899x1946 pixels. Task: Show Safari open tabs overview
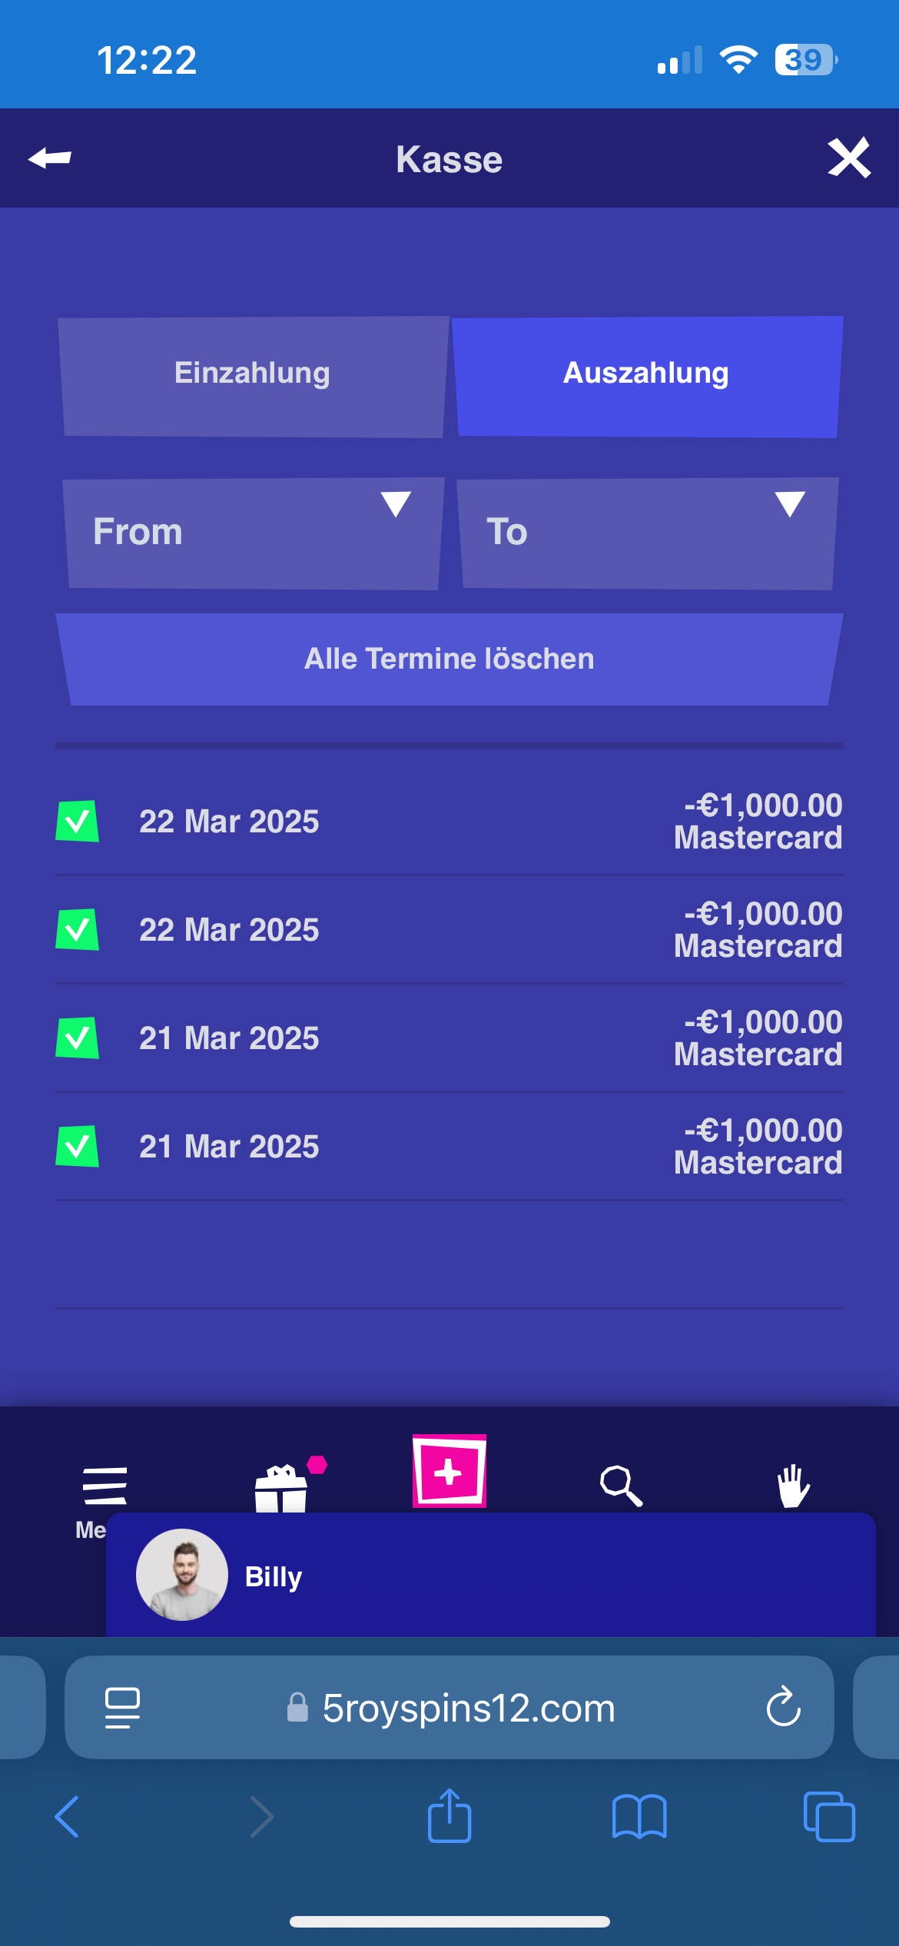click(x=828, y=1816)
